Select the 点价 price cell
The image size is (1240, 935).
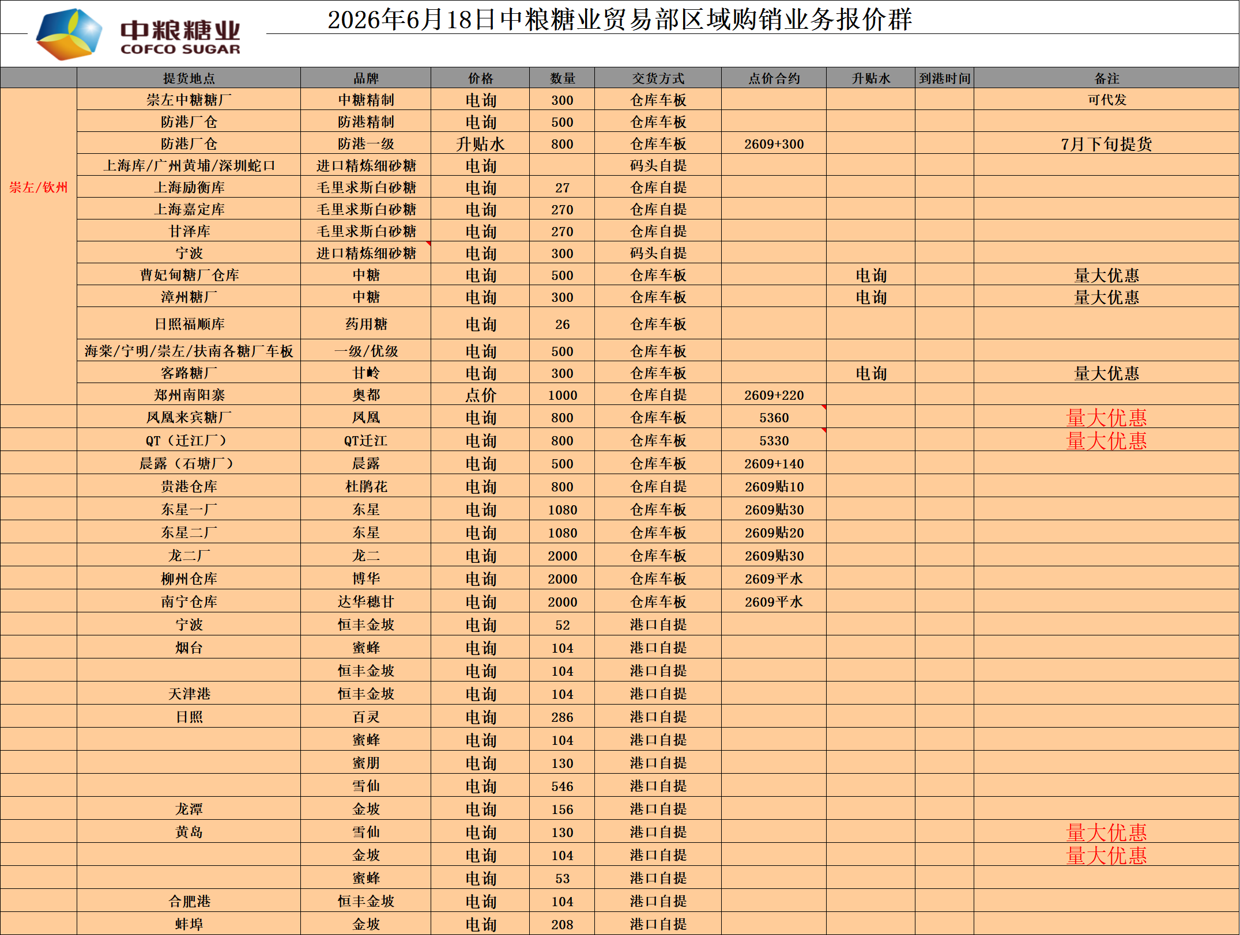(x=480, y=395)
